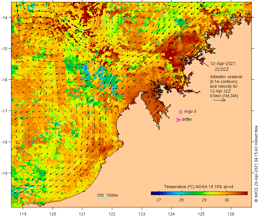The image size is (260, 216).
Task: Click the 124 longitude axis label
Action: pyautogui.click(x=171, y=214)
